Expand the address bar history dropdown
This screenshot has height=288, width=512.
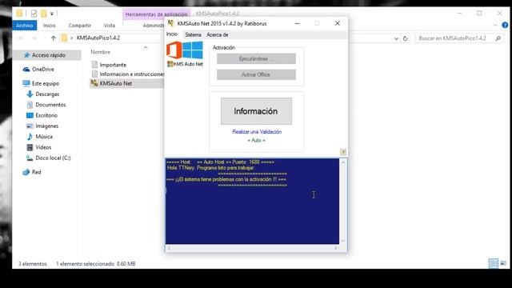point(396,38)
